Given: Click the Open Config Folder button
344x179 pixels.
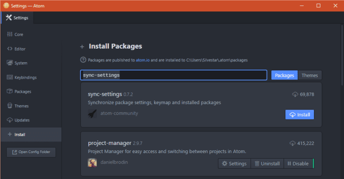Looking at the screenshot, I should coord(31,152).
